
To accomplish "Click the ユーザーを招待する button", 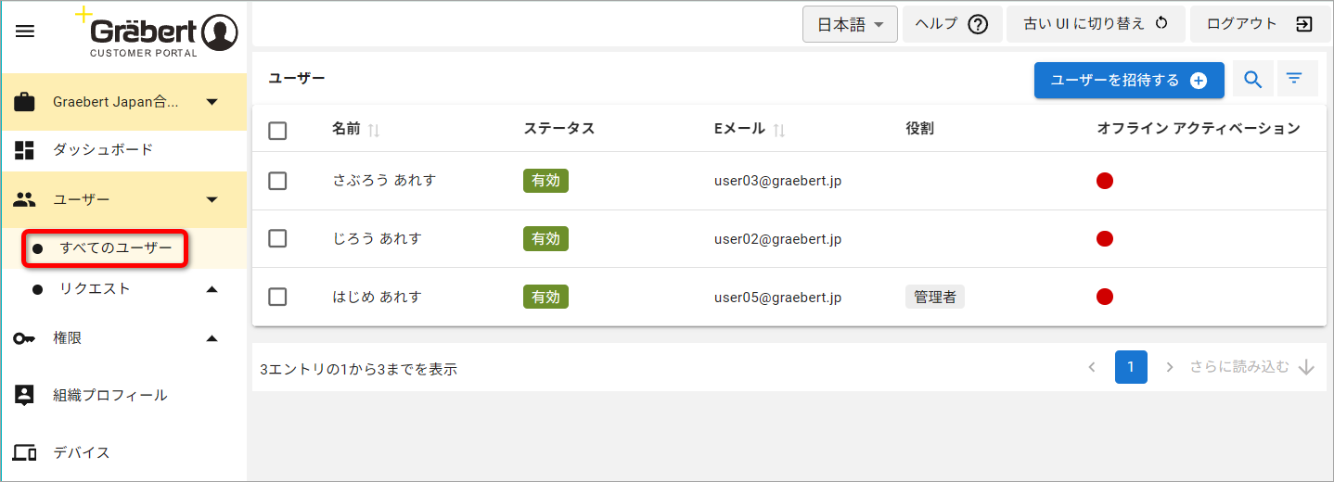I will tap(1129, 80).
